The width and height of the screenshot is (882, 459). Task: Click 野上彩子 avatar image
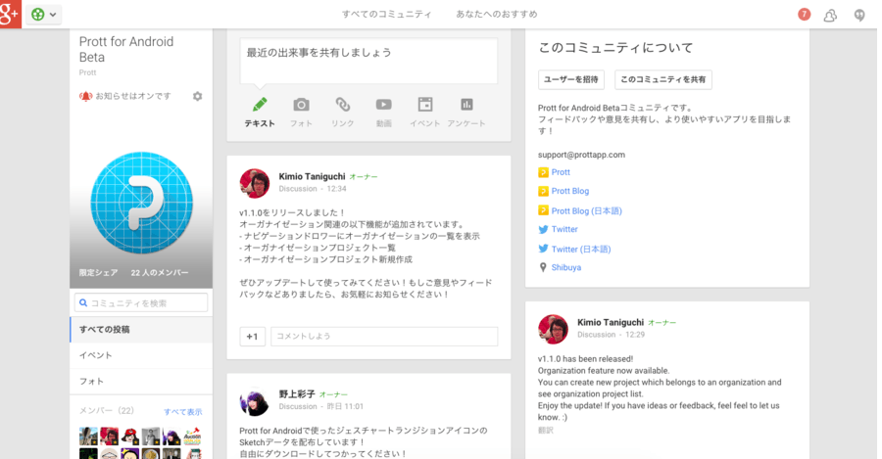point(255,401)
